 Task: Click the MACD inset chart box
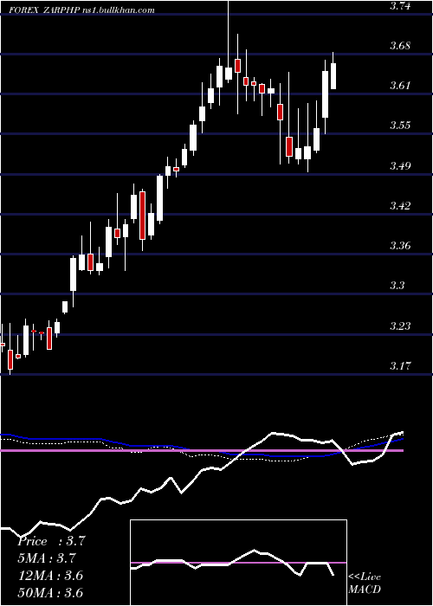238,563
